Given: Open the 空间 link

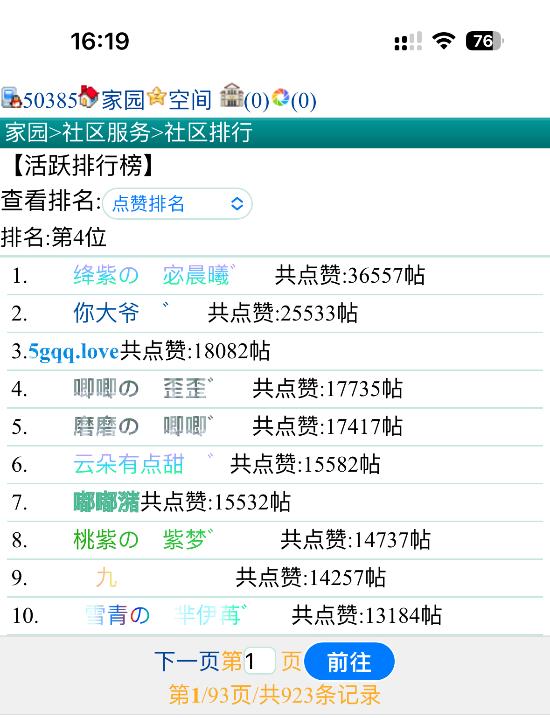Looking at the screenshot, I should point(190,100).
